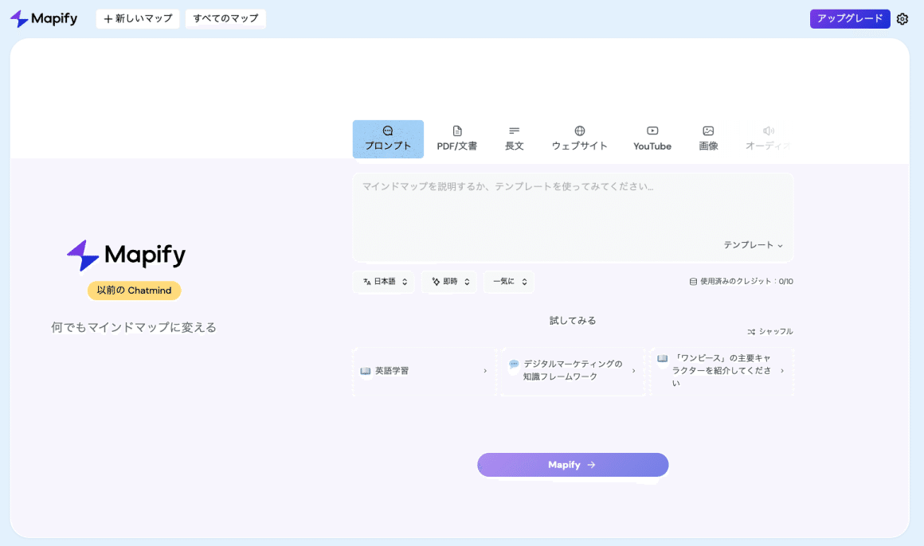
Task: Click the すべてのマップ button
Action: [x=225, y=19]
